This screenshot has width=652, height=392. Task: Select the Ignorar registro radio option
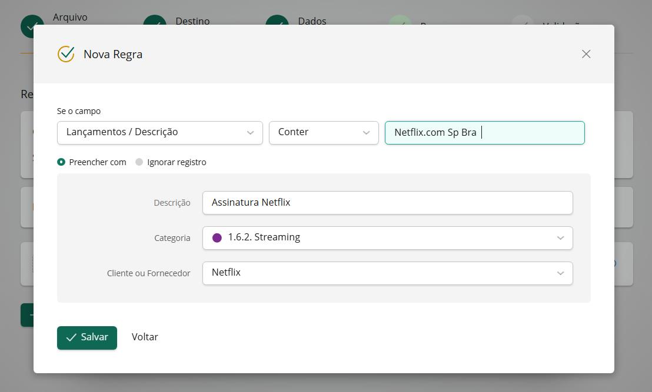[139, 162]
